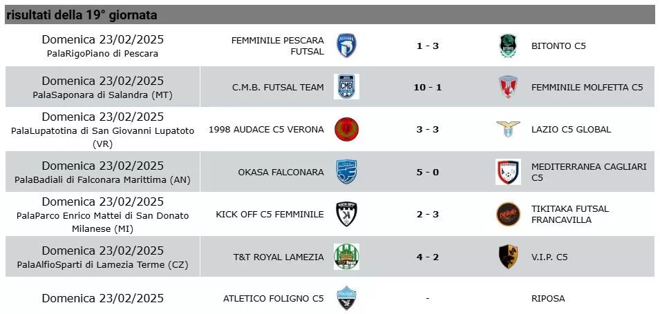Open the C.M.B. Futsal Team logo
This screenshot has height=314, width=660.
tap(346, 86)
